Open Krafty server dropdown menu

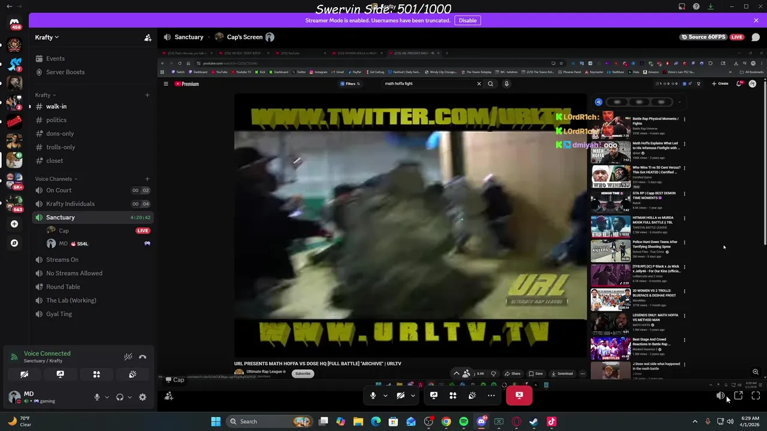tap(47, 37)
